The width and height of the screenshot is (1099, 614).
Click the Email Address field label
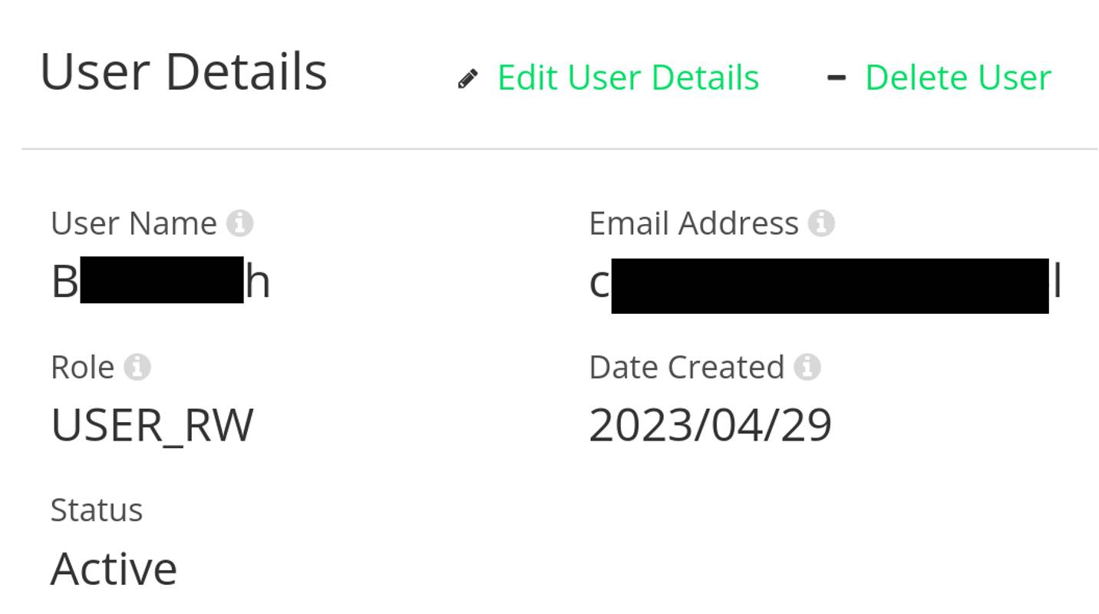(695, 223)
